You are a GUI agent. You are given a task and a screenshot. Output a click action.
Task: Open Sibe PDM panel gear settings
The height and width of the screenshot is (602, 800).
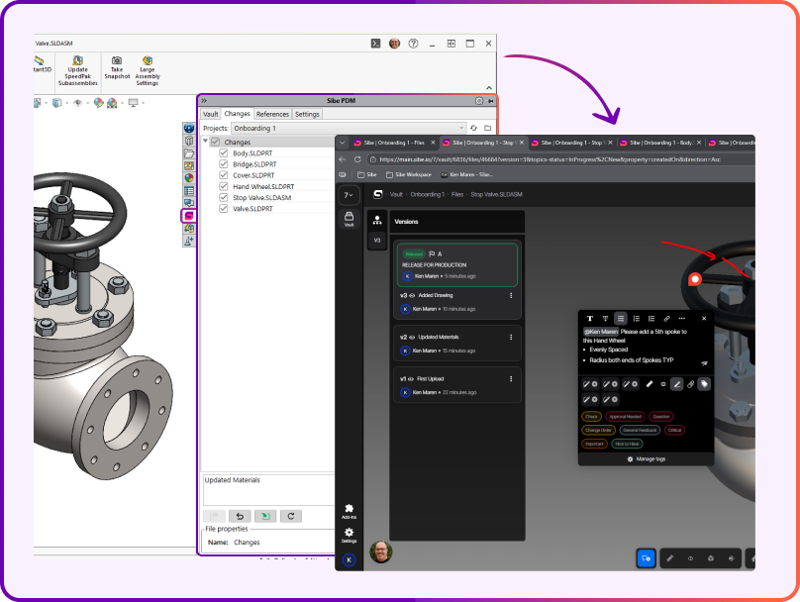479,101
